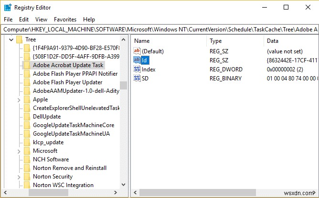Image resolution: width=319 pixels, height=198 pixels.
Task: Click the (Default) string value icon
Action: [x=138, y=51]
